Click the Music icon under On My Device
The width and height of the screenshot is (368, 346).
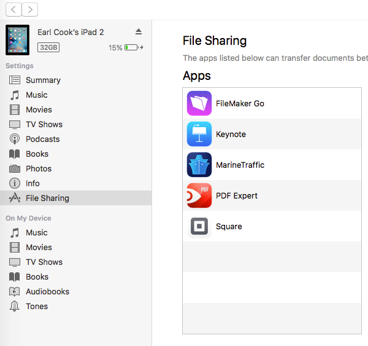15,233
